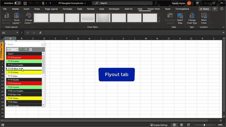
Task: Open the File menu
Action: pos(5,9)
